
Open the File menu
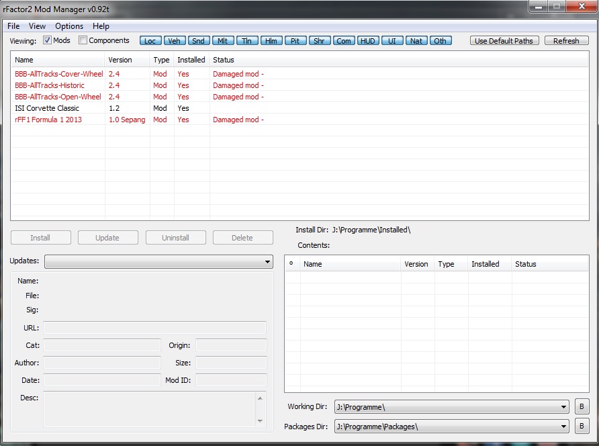[x=13, y=26]
